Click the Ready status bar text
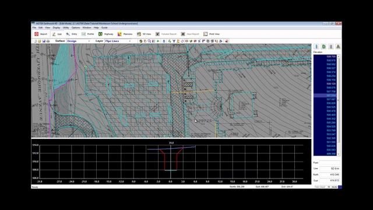Screen dimensions: 373x210 pos(35,187)
